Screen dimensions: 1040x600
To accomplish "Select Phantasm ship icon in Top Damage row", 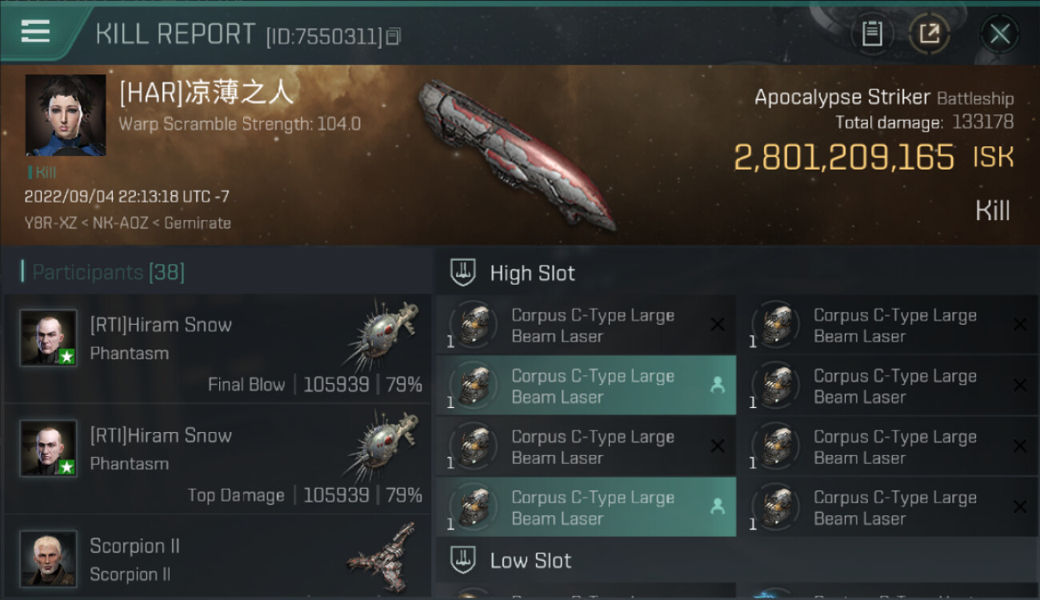I will [382, 450].
